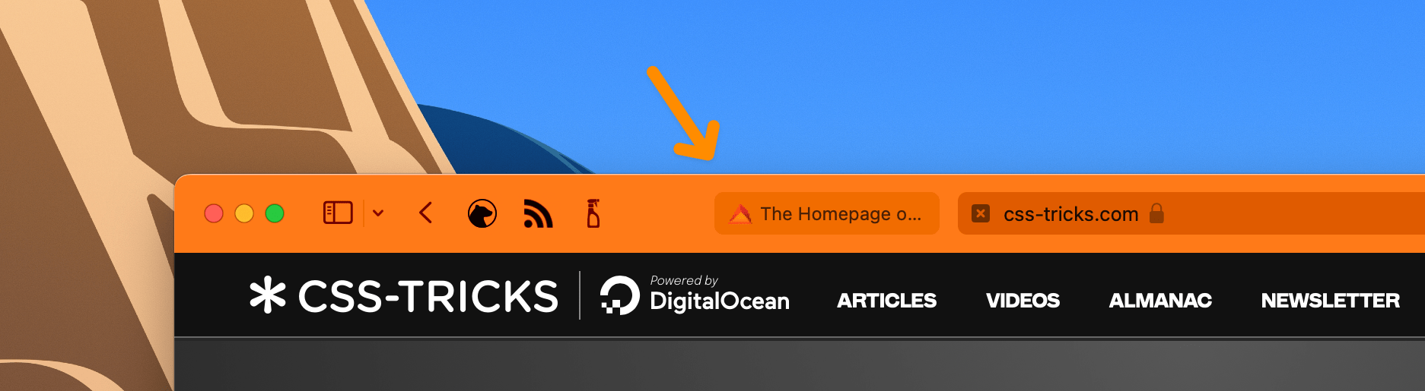Open the round animal-head extension icon
The image size is (1425, 391).
coord(482,214)
